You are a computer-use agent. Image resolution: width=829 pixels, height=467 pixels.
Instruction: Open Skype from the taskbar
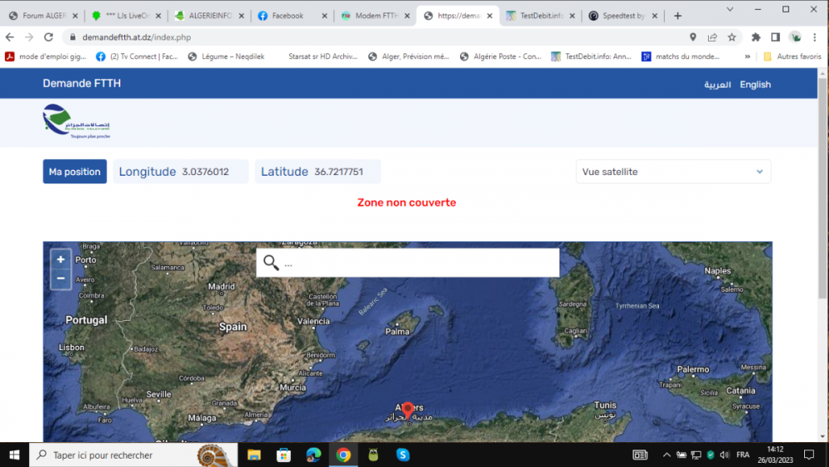403,455
